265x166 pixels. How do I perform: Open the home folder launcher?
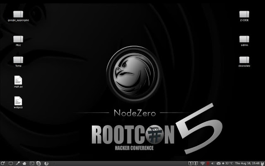[x=24, y=164]
